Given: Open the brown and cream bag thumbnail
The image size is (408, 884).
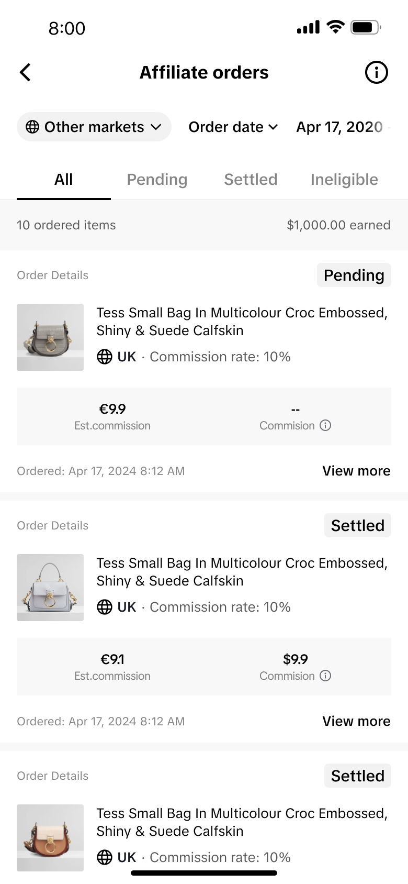Looking at the screenshot, I should click(50, 838).
